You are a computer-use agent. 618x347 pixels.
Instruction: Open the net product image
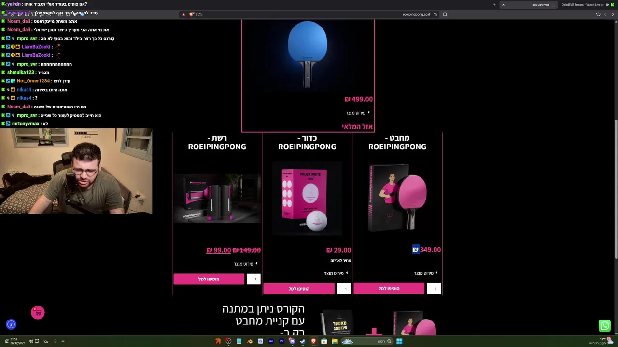217,198
